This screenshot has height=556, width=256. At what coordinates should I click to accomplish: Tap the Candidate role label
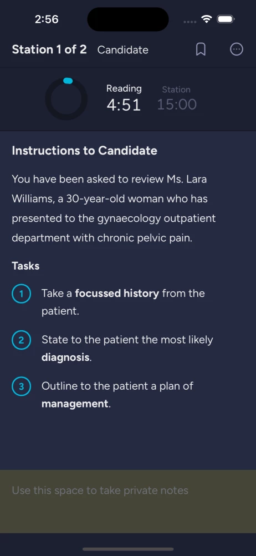pyautogui.click(x=122, y=50)
